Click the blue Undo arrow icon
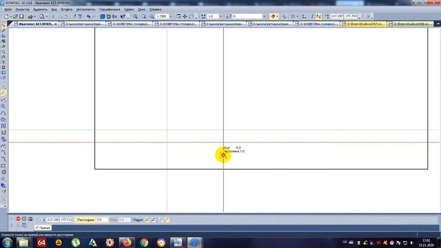Viewport: 441px width, 248px height. coord(88,17)
